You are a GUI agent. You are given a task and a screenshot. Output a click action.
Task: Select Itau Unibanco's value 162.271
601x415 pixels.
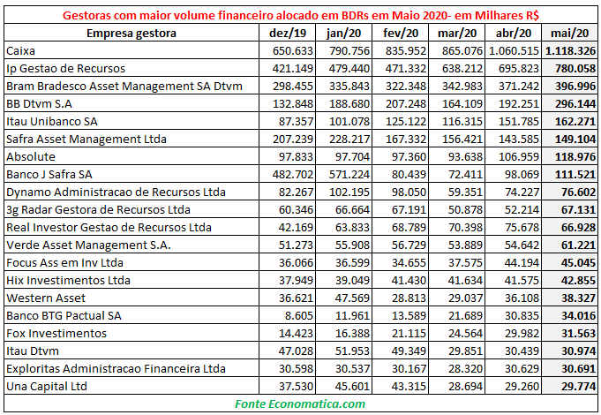tap(575, 121)
